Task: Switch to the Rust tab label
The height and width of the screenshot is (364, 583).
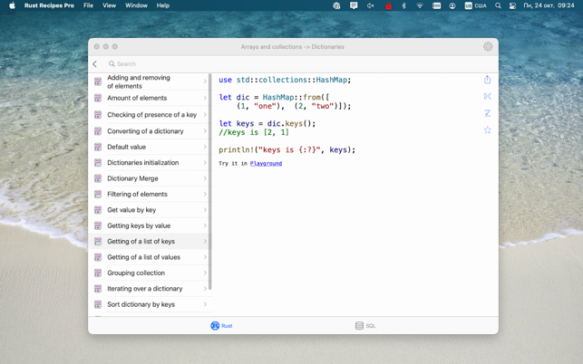Action: click(227, 326)
